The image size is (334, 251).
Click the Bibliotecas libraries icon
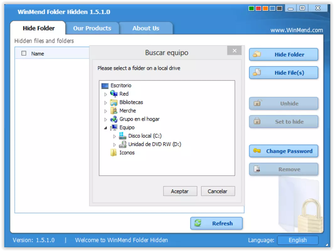[114, 102]
